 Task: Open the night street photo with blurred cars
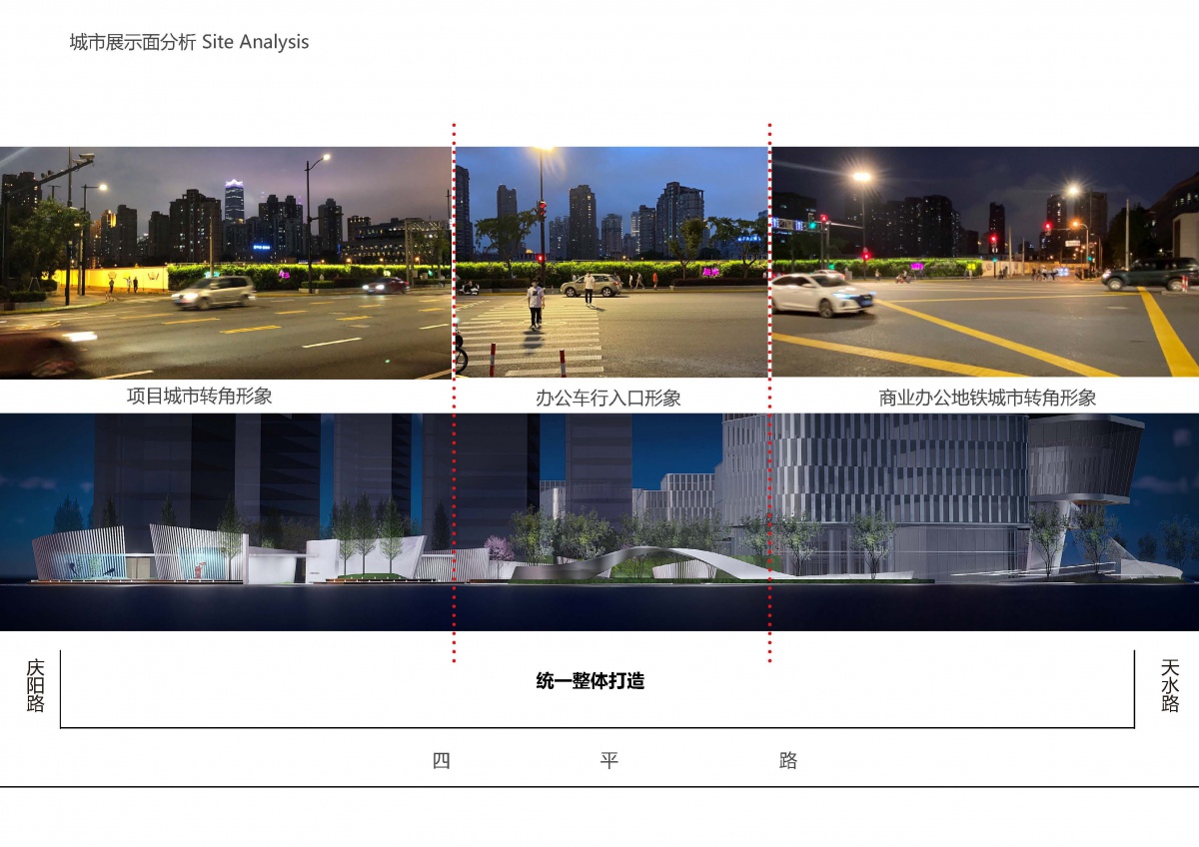point(226,263)
